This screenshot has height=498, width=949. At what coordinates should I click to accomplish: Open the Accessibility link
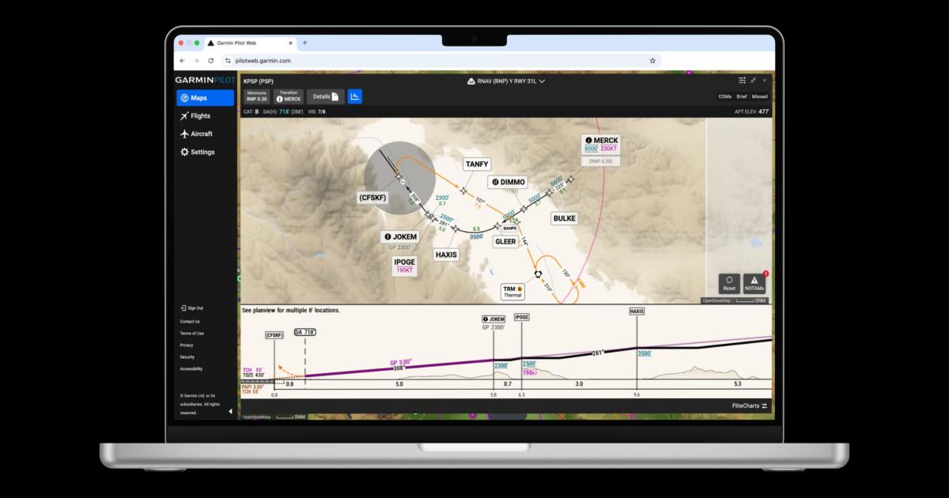tap(191, 368)
